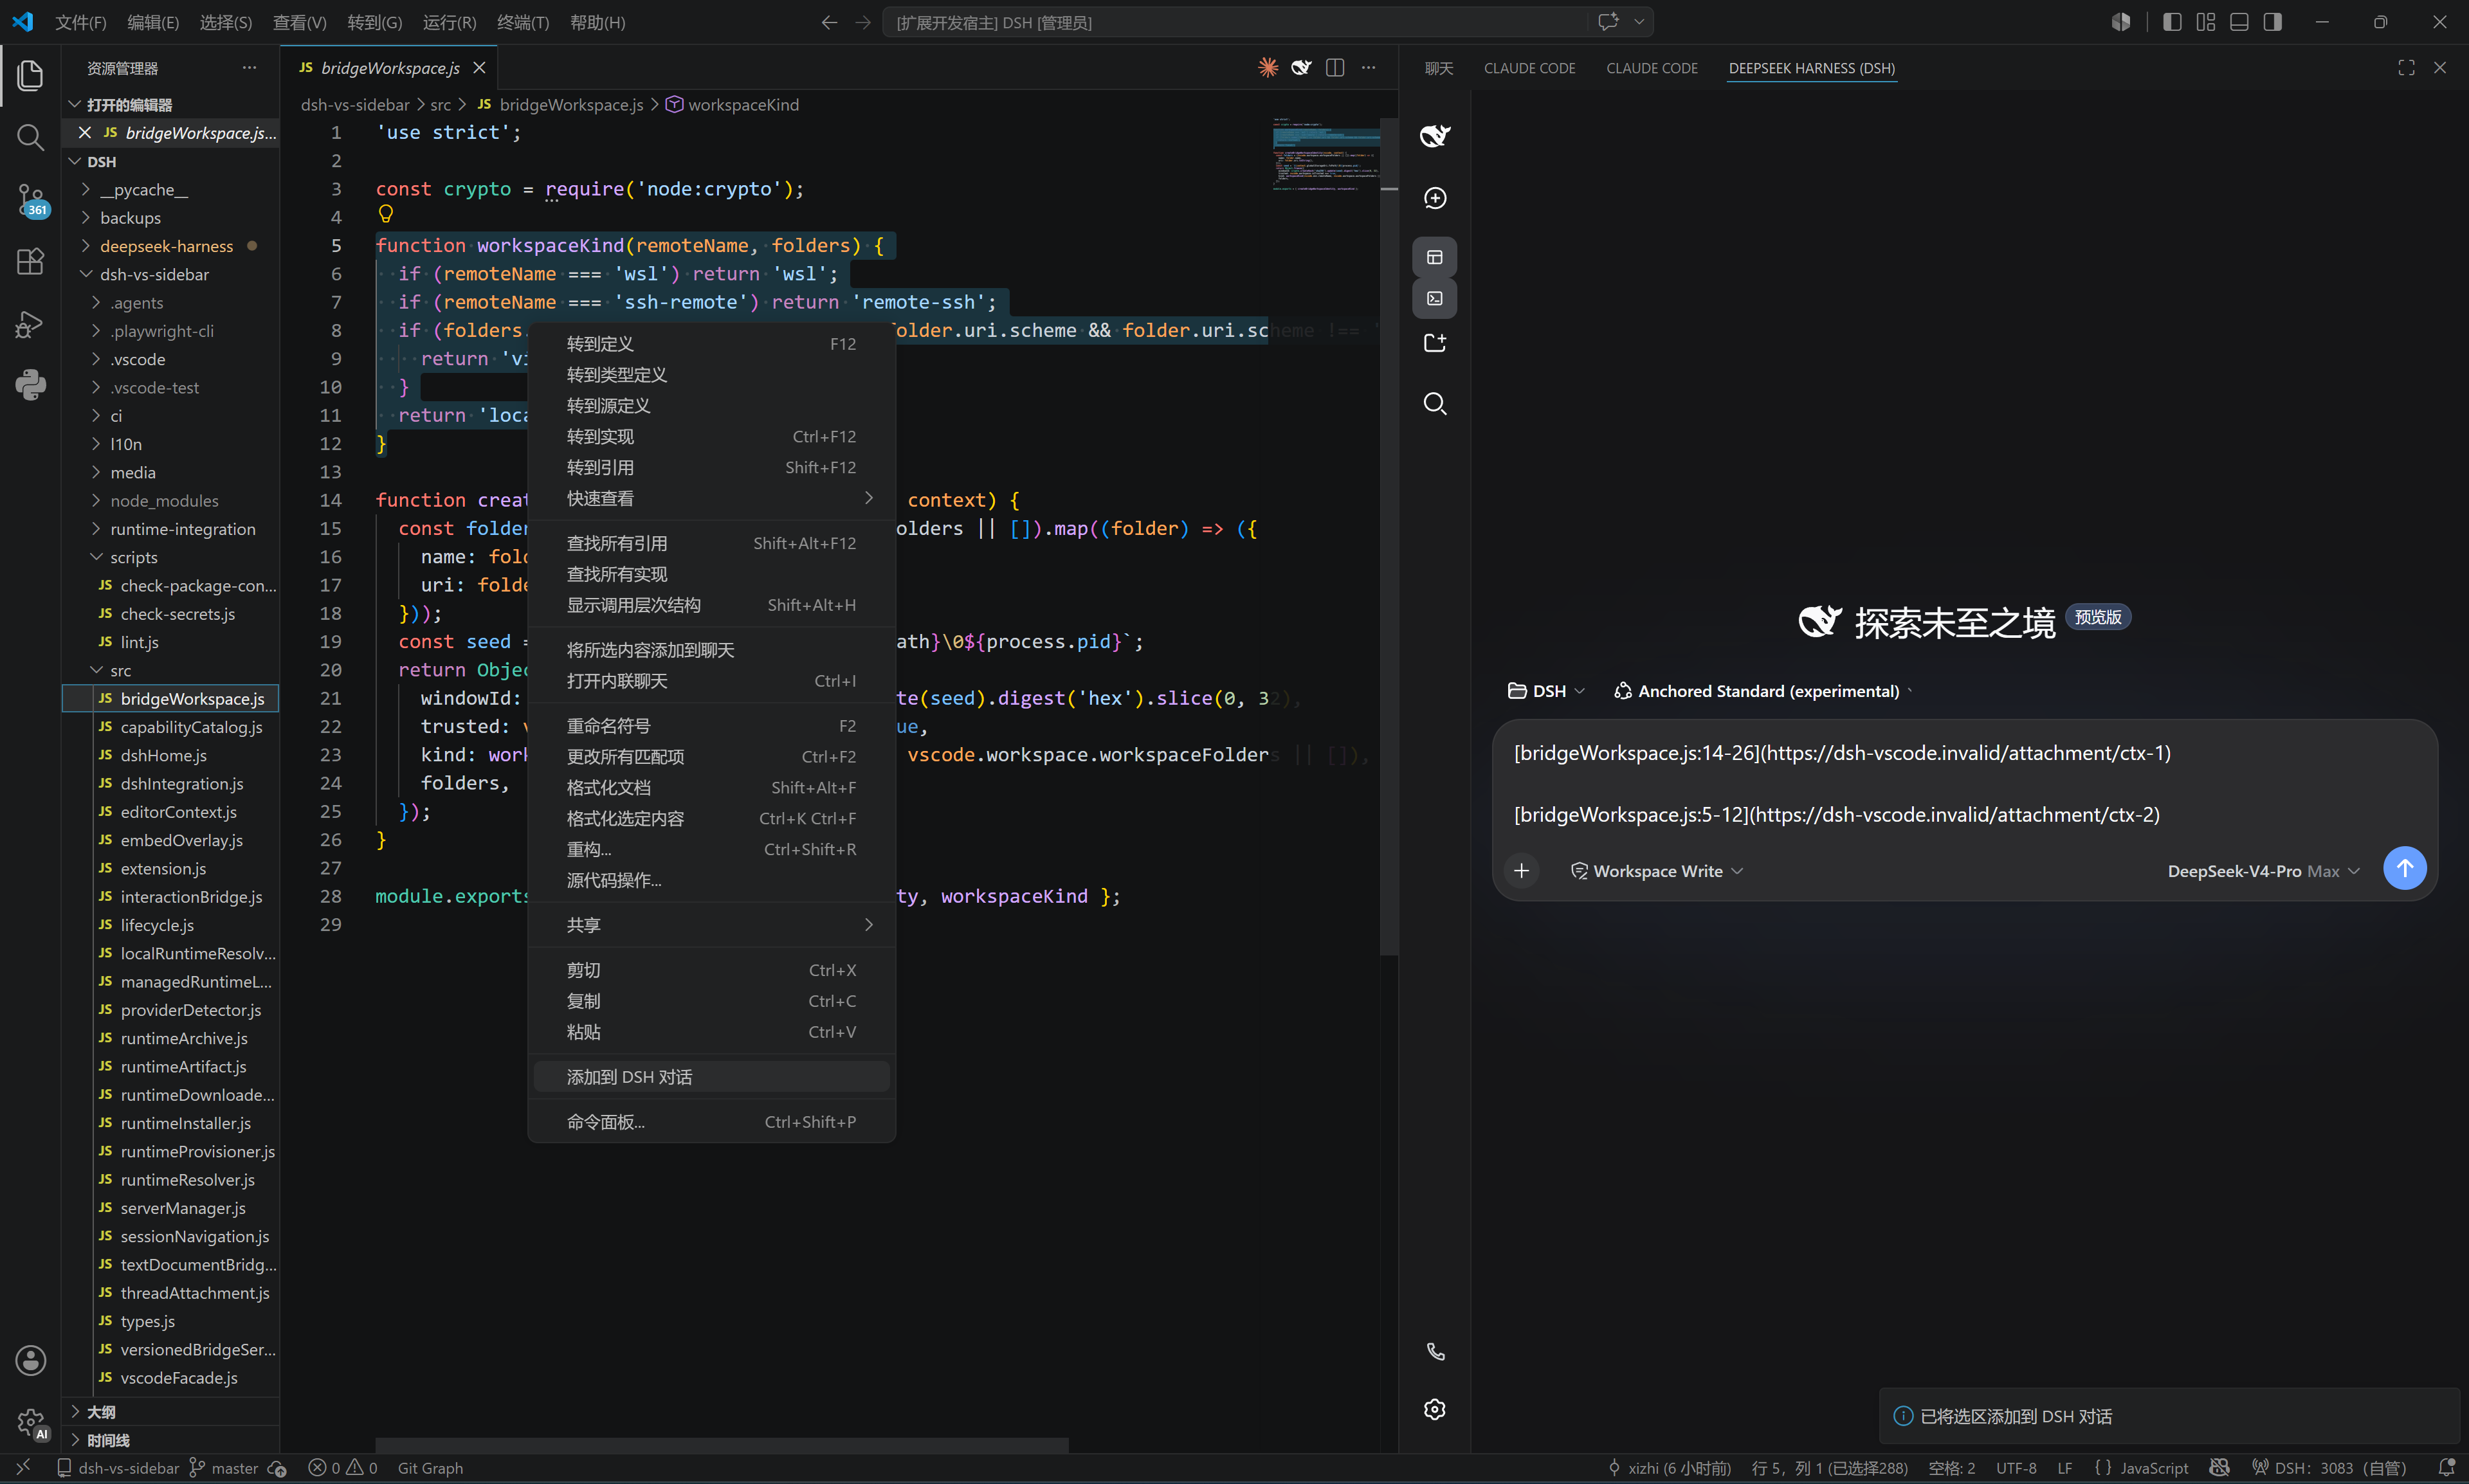The width and height of the screenshot is (2469, 1484).
Task: Open the Search view in activity bar
Action: [30, 137]
